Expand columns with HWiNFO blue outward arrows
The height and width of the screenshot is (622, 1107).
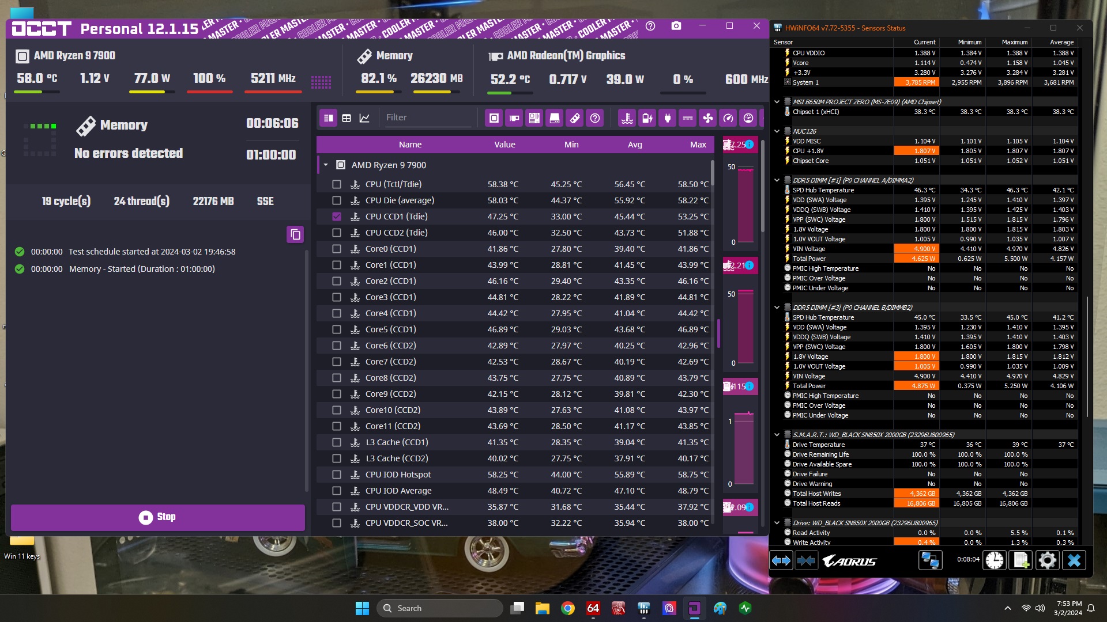pos(781,560)
